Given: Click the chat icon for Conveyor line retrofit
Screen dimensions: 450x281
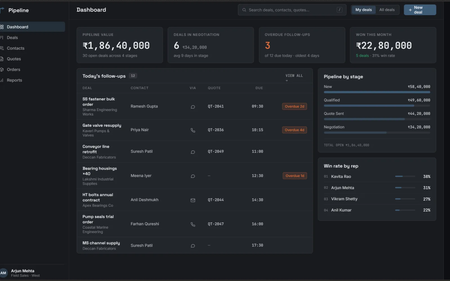Looking at the screenshot, I should click(193, 152).
